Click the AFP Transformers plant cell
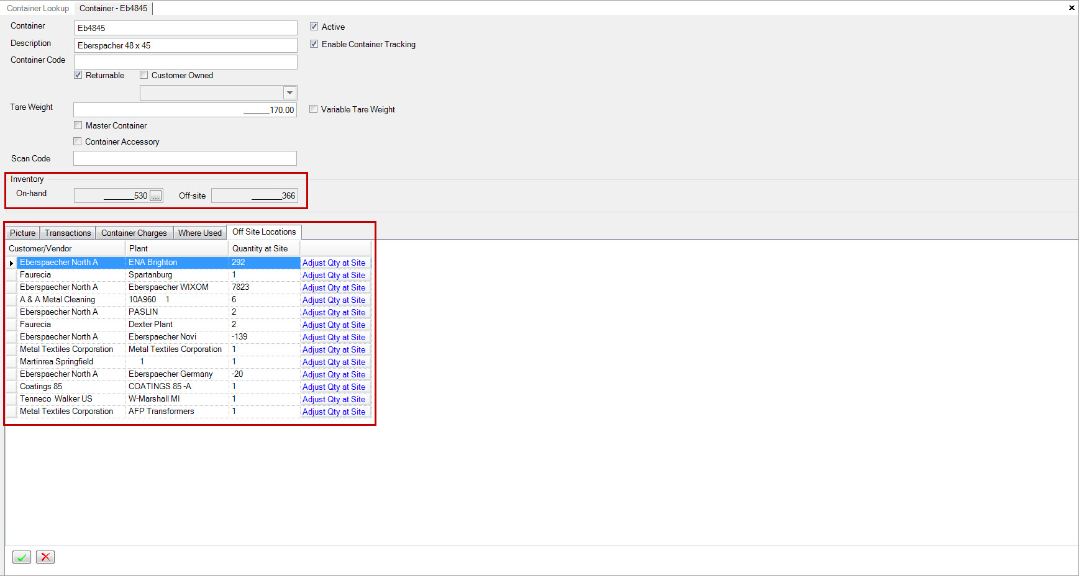 [177, 412]
